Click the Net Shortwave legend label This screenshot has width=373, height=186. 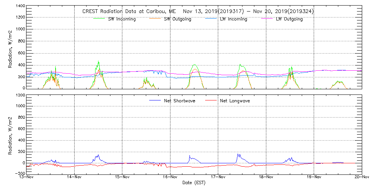pos(180,101)
